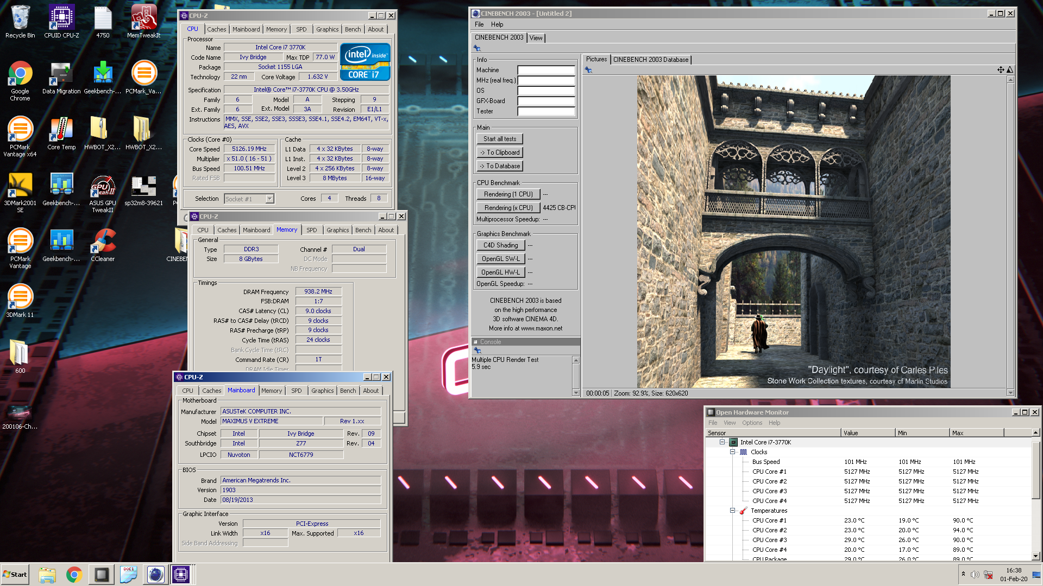
Task: Click into the Machine input field
Action: click(x=546, y=70)
